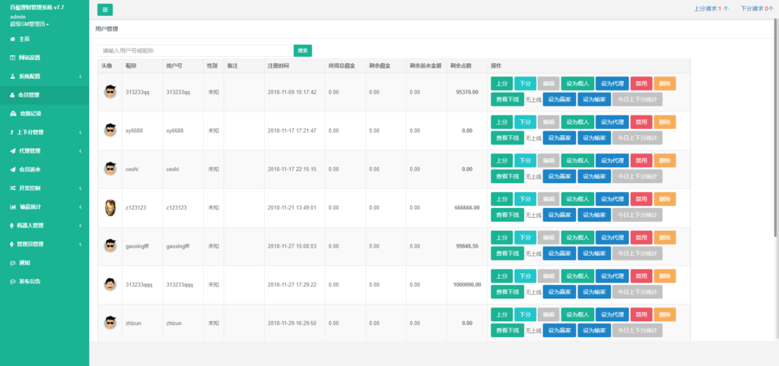Click the home icon beside 主页
779x366 pixels.
[x=12, y=39]
